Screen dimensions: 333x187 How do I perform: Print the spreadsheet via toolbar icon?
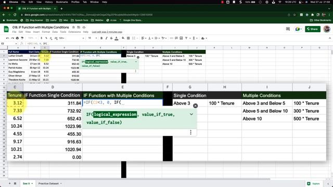[17, 38]
